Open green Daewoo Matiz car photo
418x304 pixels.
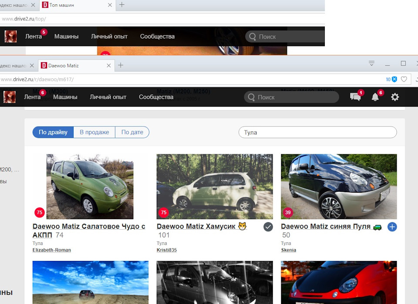tap(90, 187)
